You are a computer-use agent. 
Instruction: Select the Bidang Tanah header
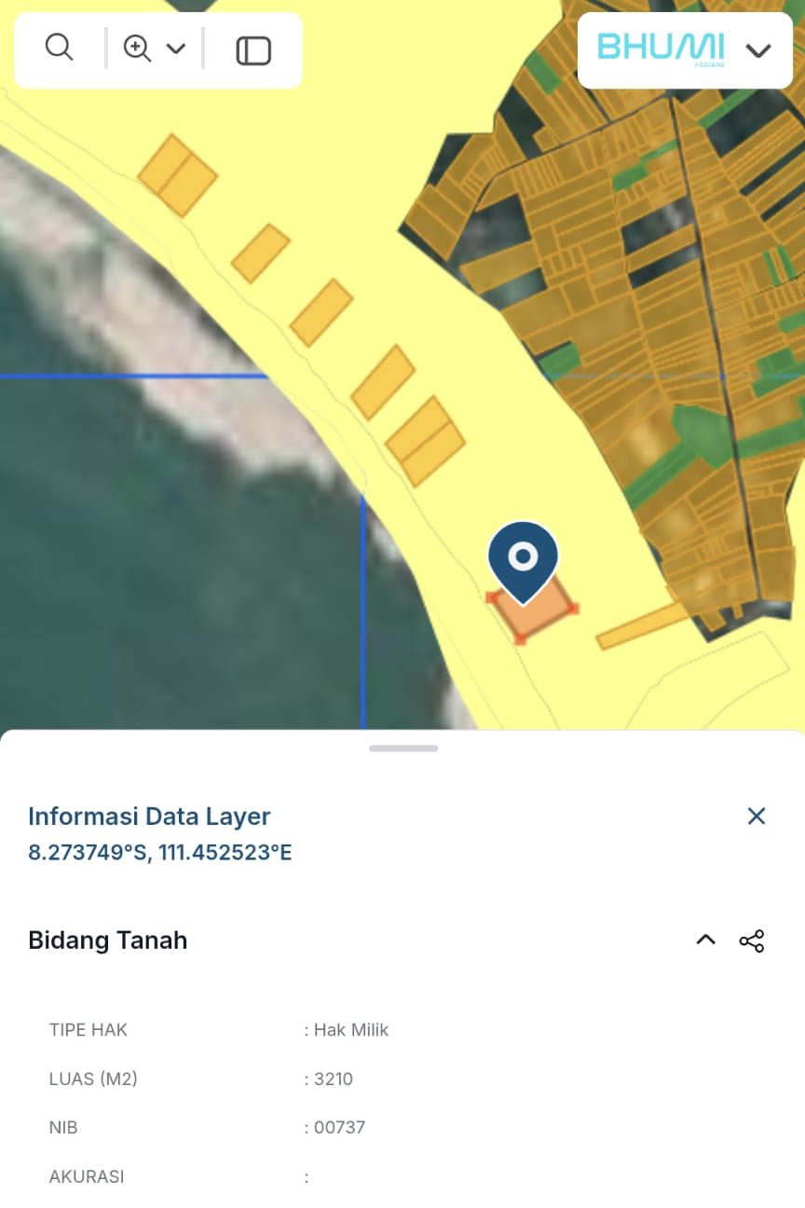point(107,940)
